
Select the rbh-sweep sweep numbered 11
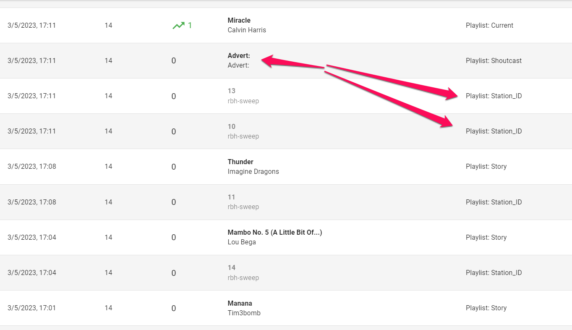(x=230, y=197)
